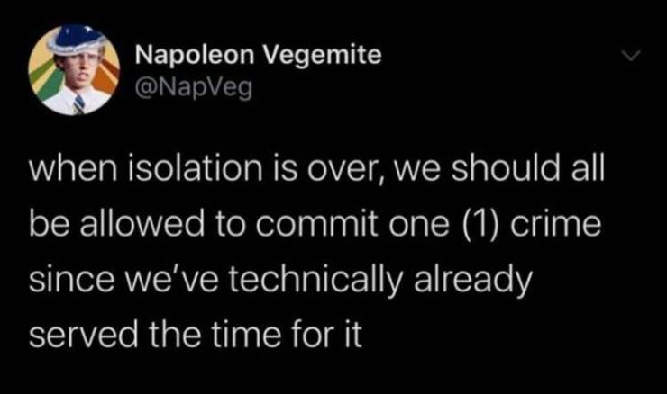Visit the @NapVeg handle link
667x394 pixels.
(x=194, y=87)
